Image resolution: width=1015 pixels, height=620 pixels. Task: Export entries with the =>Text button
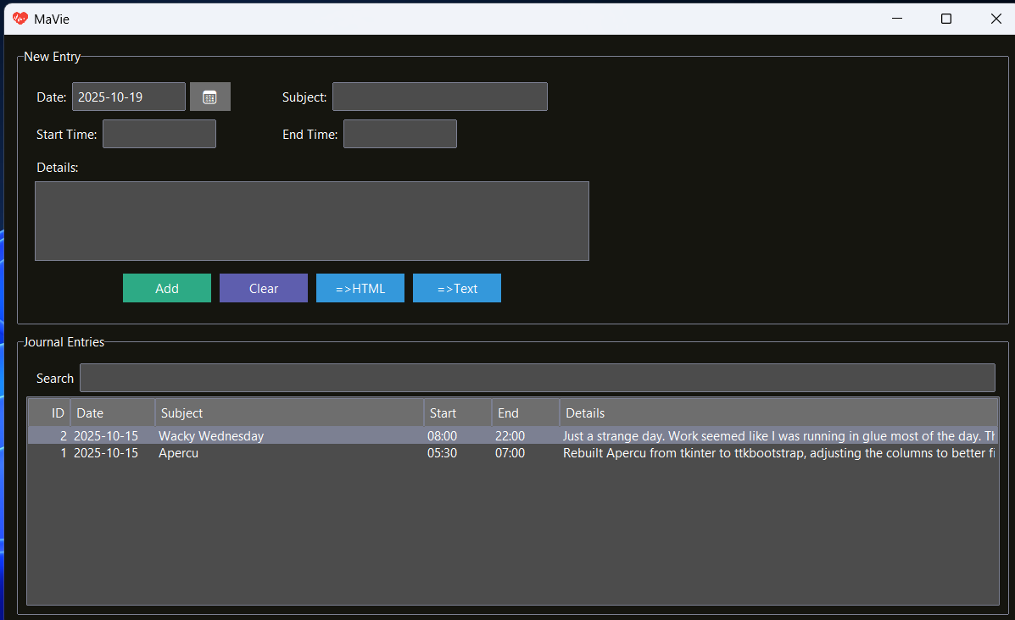click(x=457, y=288)
